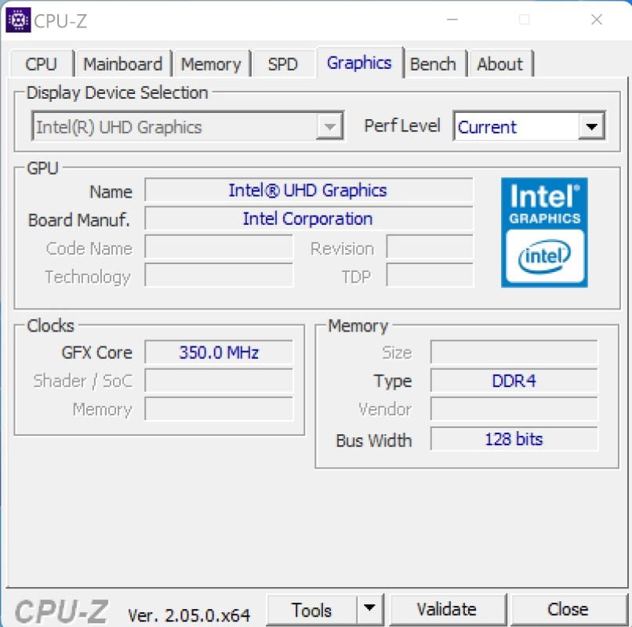This screenshot has width=632, height=627.
Task: Minimize the CPU-Z window
Action: (452, 20)
